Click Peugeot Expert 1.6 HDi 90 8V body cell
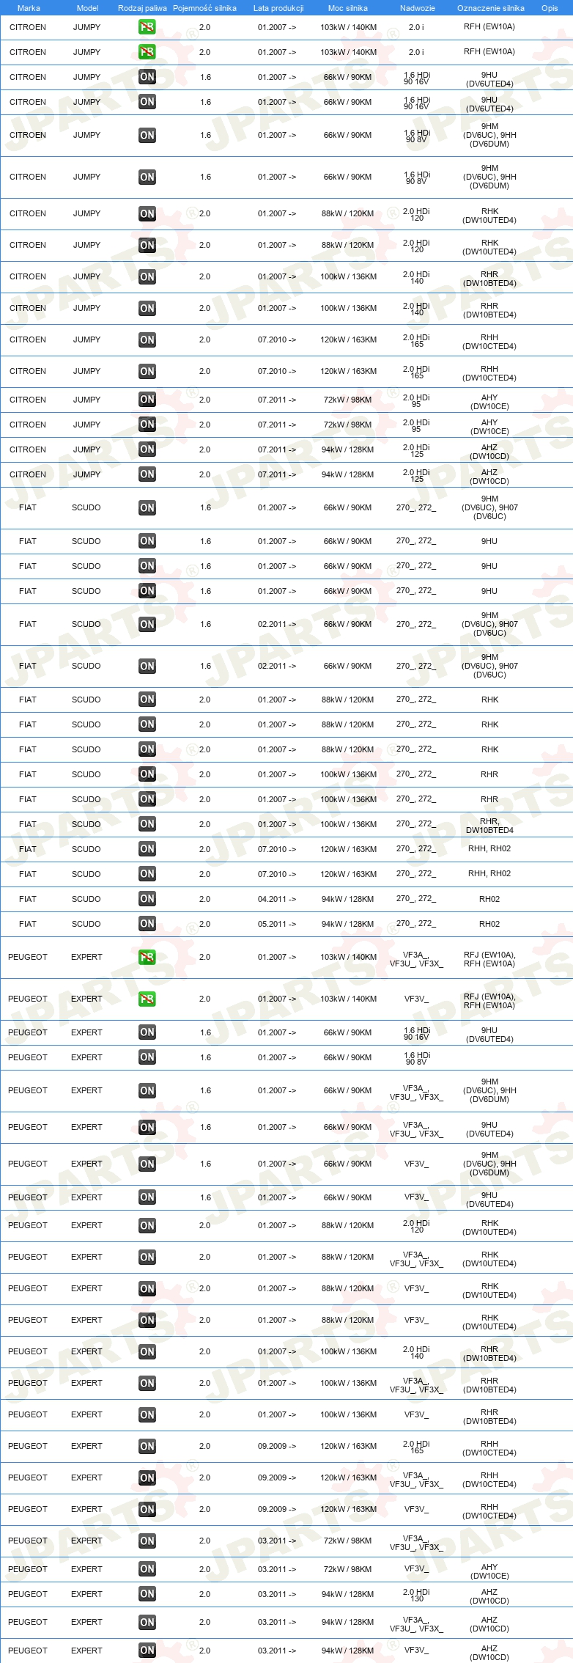This screenshot has width=573, height=1663. coord(416,1058)
